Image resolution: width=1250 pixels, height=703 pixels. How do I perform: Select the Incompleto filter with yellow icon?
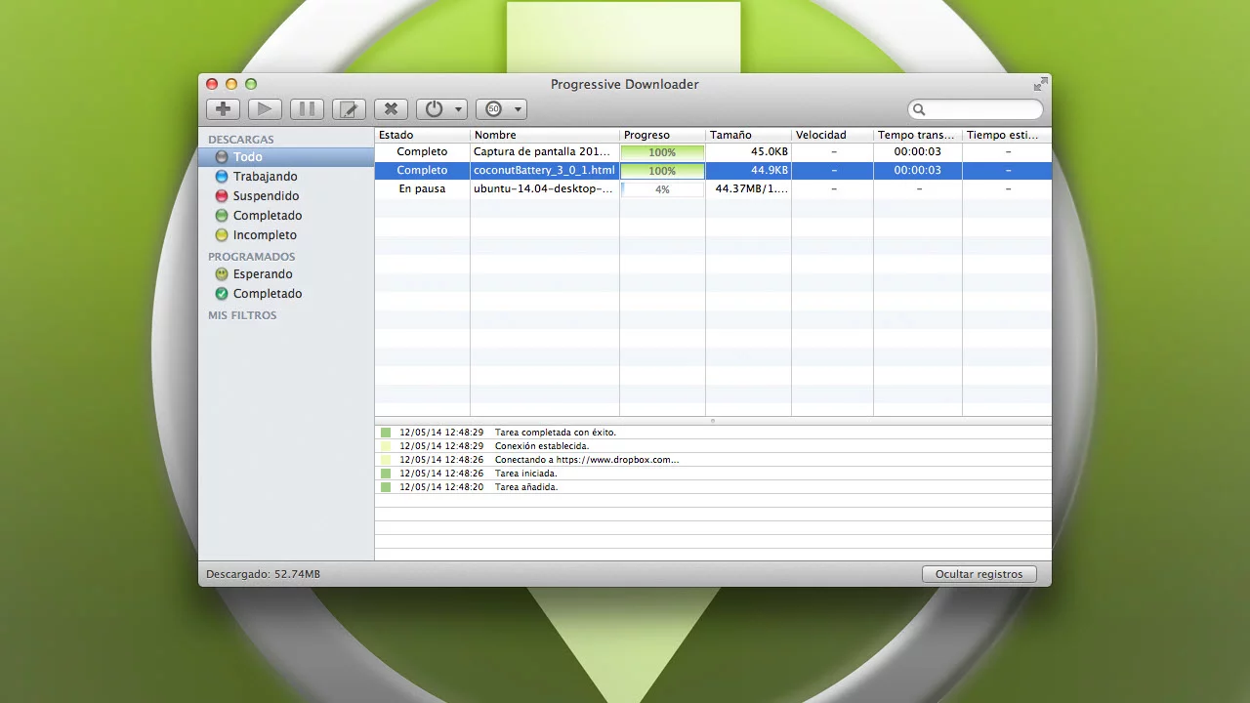pyautogui.click(x=264, y=235)
